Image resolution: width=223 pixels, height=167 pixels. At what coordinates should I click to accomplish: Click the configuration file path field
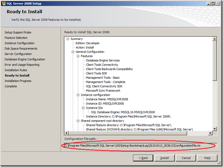tap(141, 146)
